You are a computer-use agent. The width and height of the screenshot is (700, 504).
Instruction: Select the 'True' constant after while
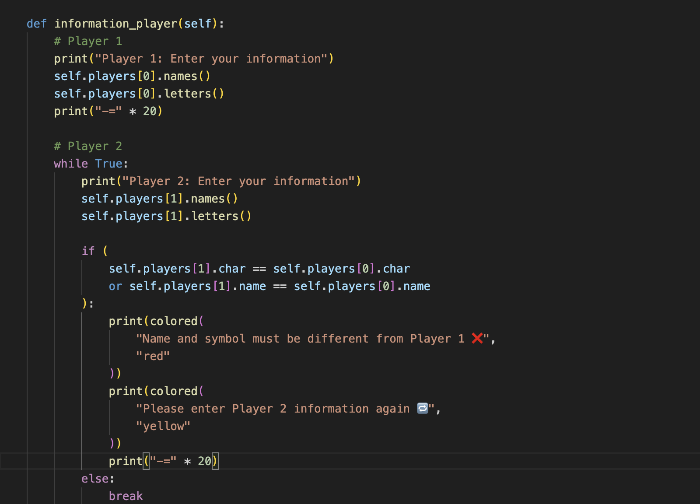(108, 164)
